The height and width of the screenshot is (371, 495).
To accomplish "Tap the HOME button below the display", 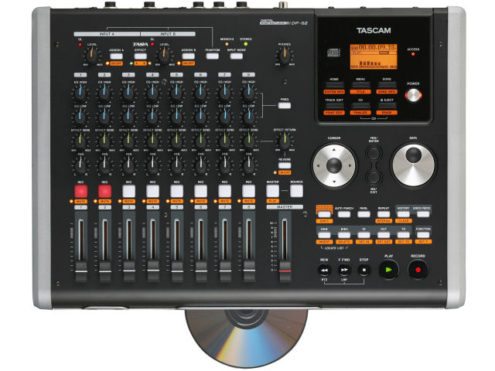I will tap(334, 85).
